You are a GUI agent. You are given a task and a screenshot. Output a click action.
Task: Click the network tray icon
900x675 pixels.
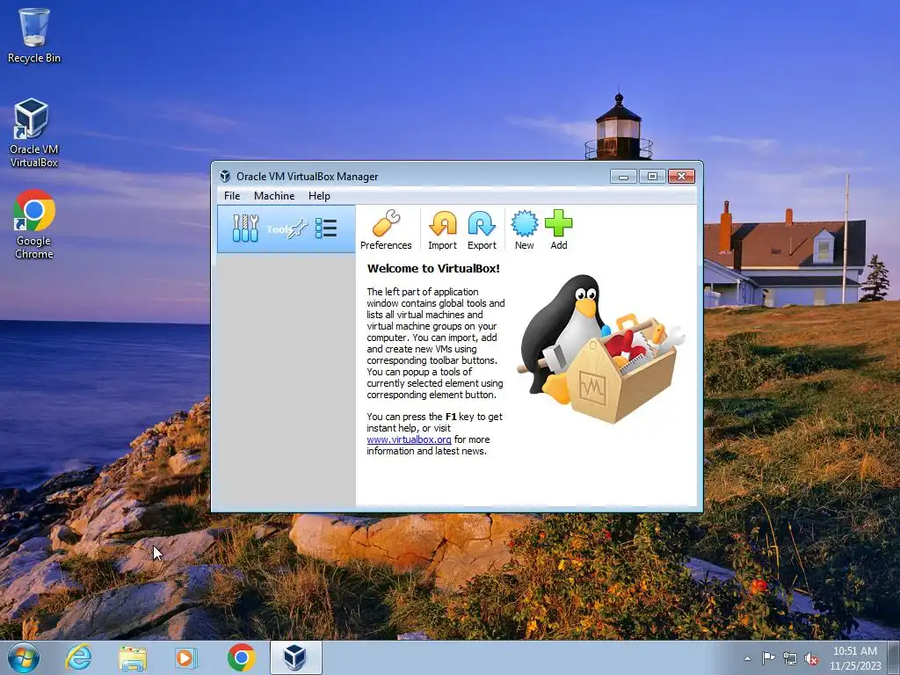pyautogui.click(x=790, y=658)
